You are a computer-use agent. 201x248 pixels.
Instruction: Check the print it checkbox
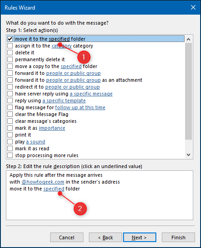click(10, 135)
